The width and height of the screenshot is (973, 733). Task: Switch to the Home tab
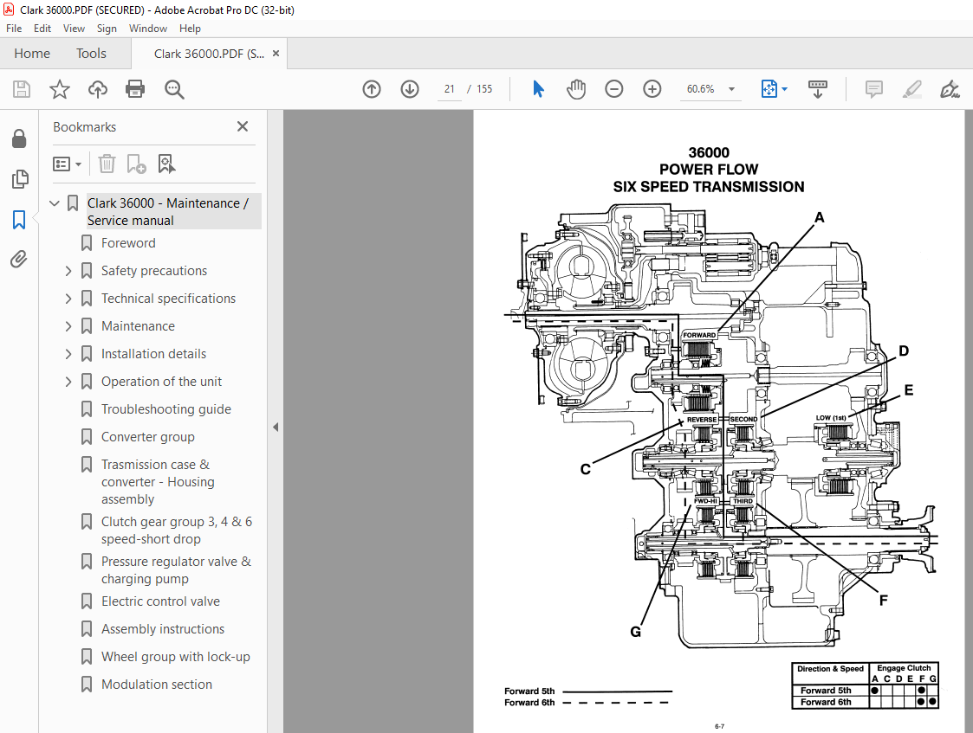click(x=32, y=54)
